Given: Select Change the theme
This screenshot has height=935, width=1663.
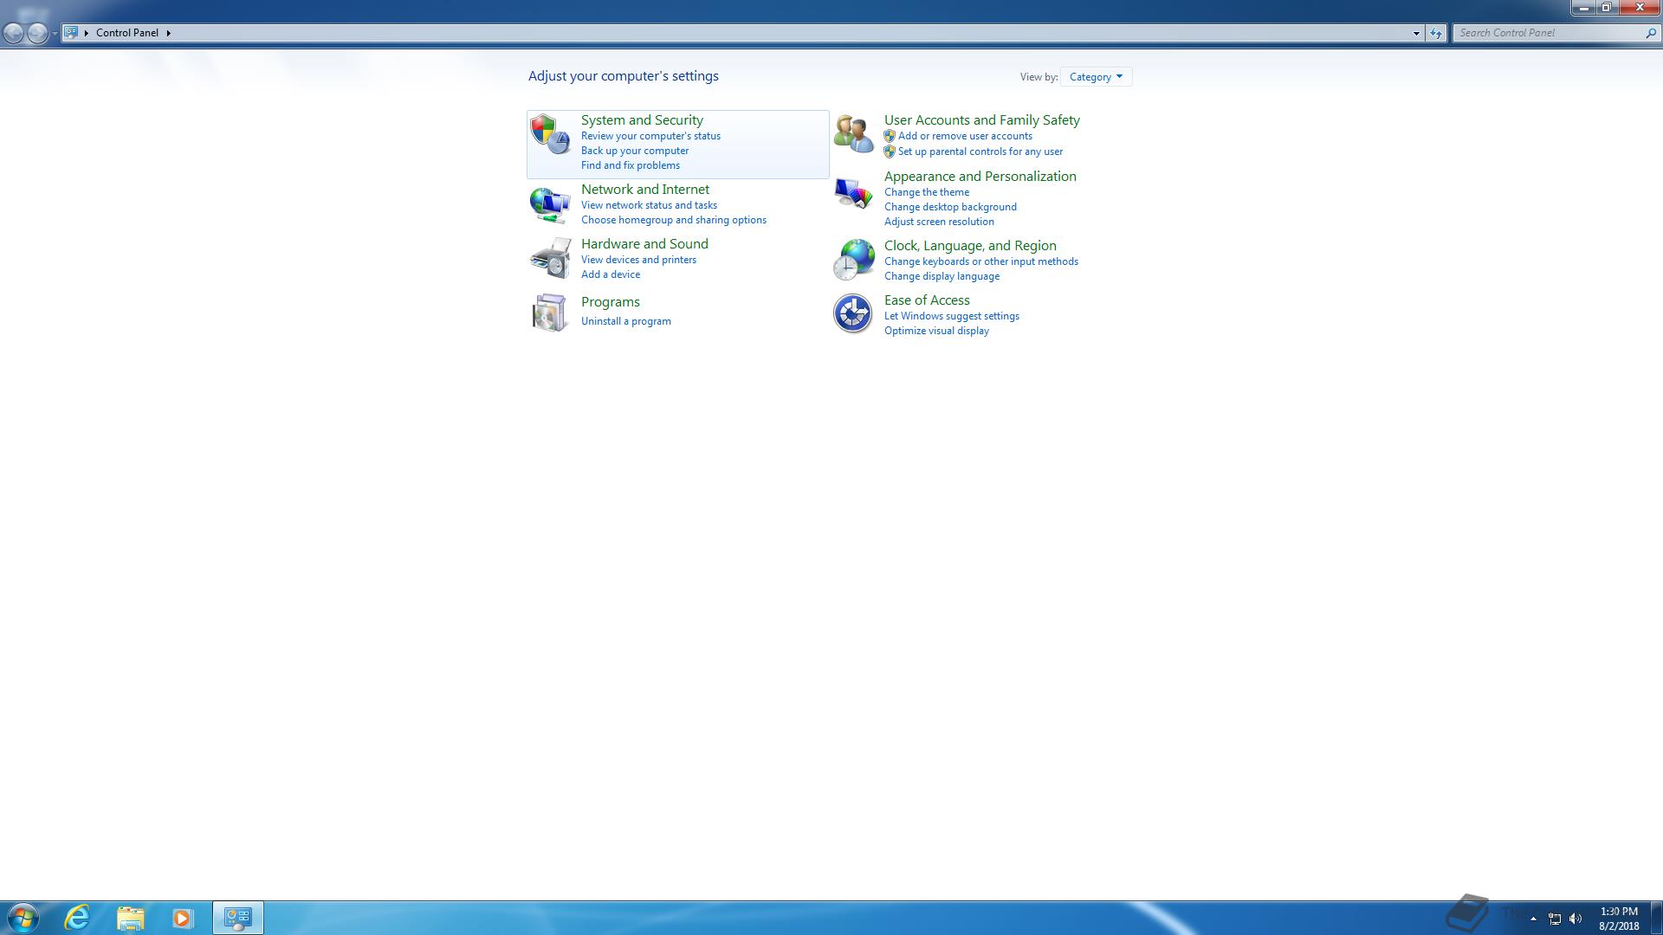Looking at the screenshot, I should (927, 192).
